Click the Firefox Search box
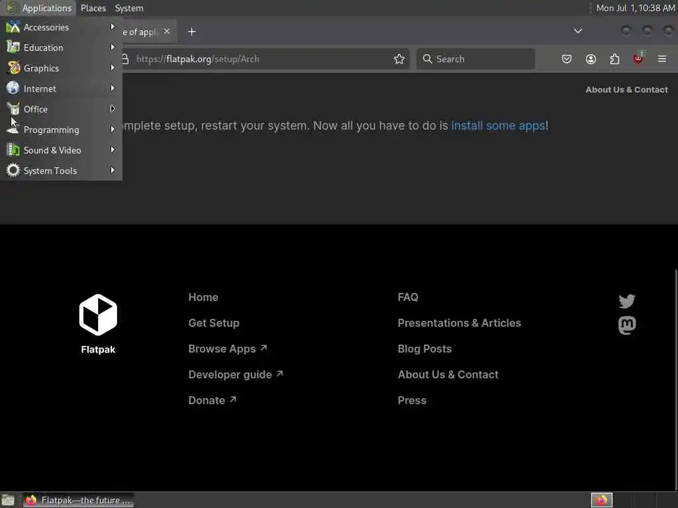 (475, 59)
